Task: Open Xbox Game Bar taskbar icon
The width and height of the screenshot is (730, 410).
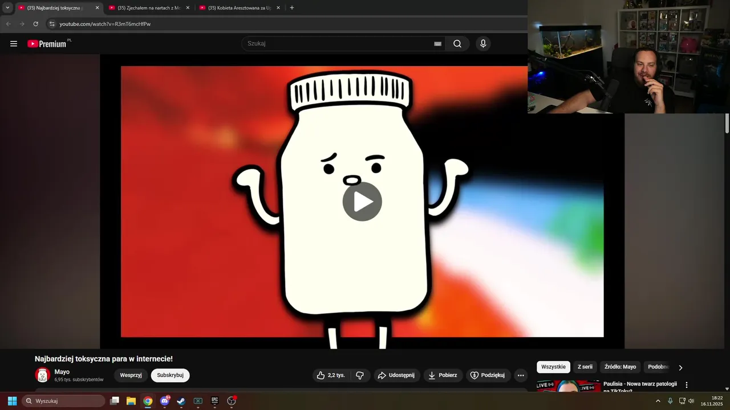Action: coord(198,401)
